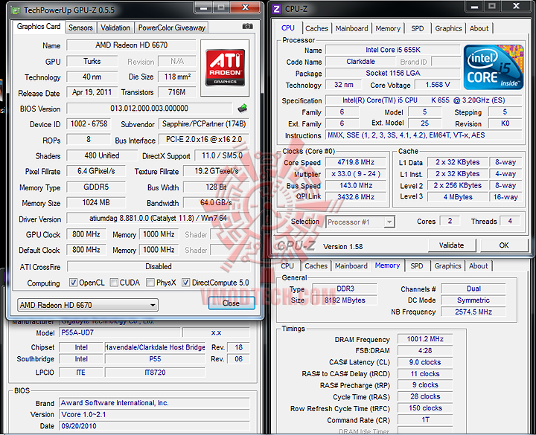This screenshot has width=536, height=435.
Task: Click the OK button in CPU-Z
Action: [x=504, y=245]
